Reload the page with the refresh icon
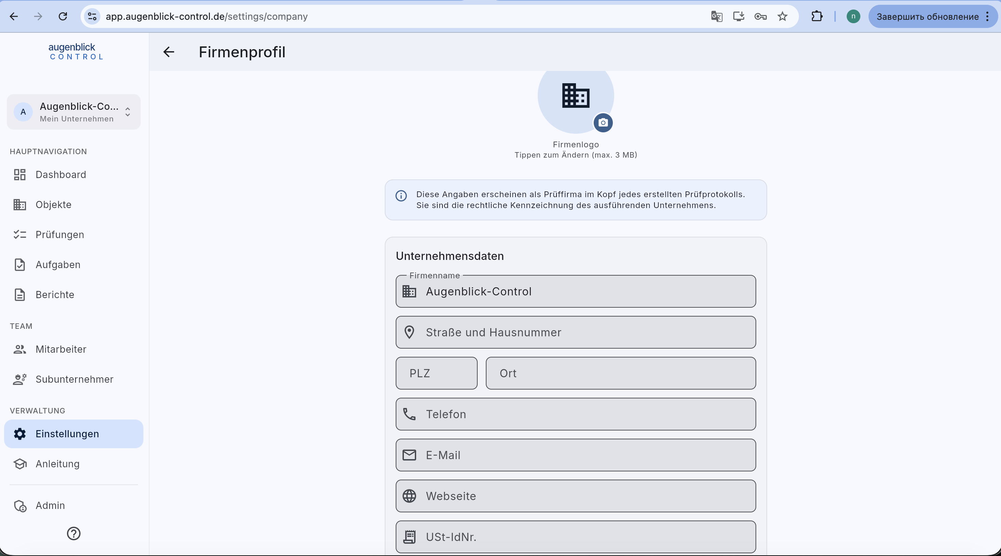 point(62,16)
